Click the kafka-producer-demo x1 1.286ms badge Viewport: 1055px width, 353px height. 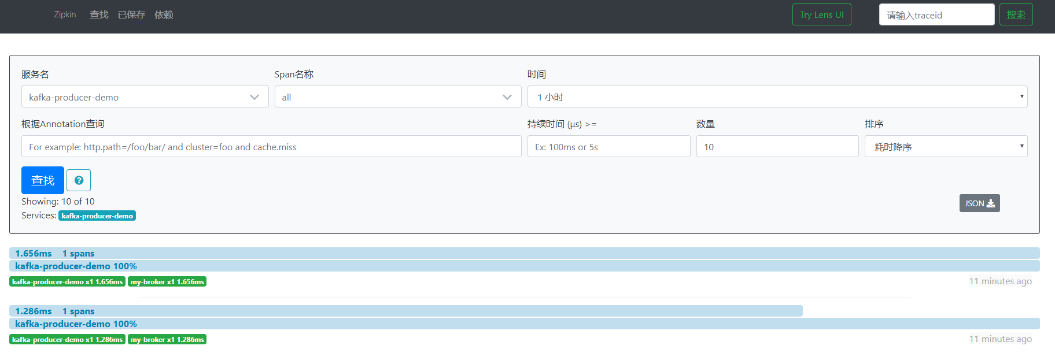pyautogui.click(x=67, y=339)
